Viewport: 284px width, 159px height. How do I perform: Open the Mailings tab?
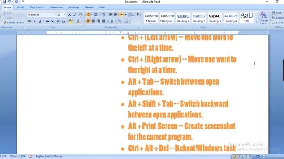[x=74, y=7]
